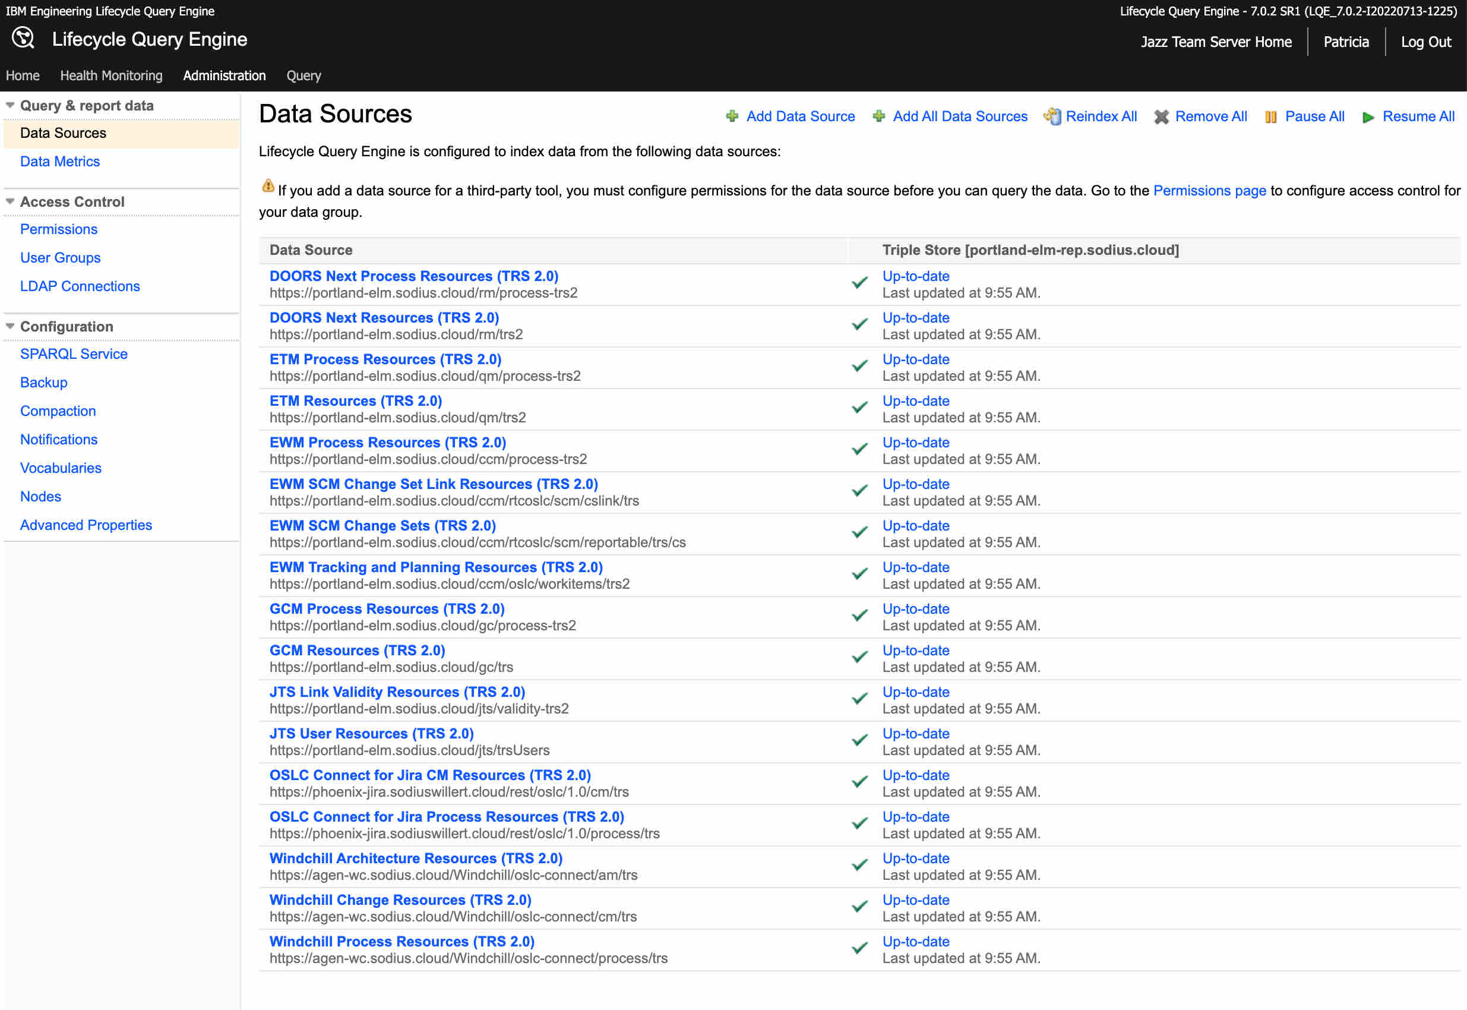Go to Jazz Team Server Home

[x=1216, y=42]
